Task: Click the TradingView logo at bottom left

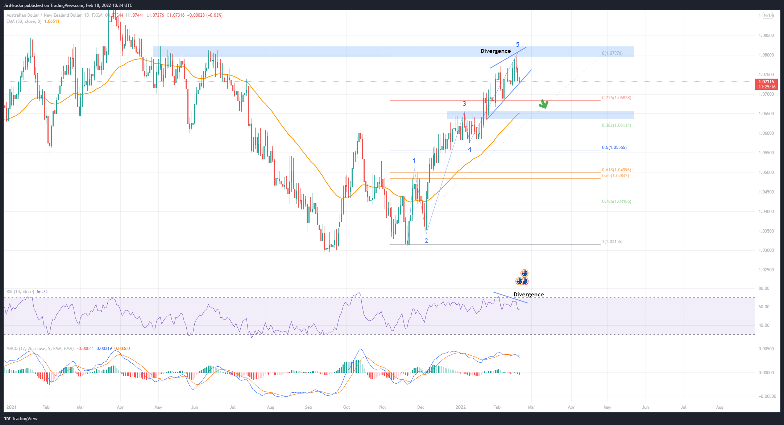Action: pyautogui.click(x=21, y=418)
